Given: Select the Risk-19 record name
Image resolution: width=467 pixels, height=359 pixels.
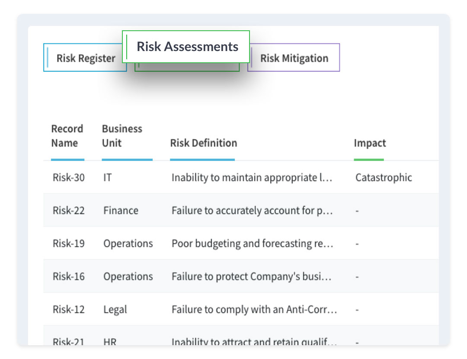Looking at the screenshot, I should pos(69,244).
